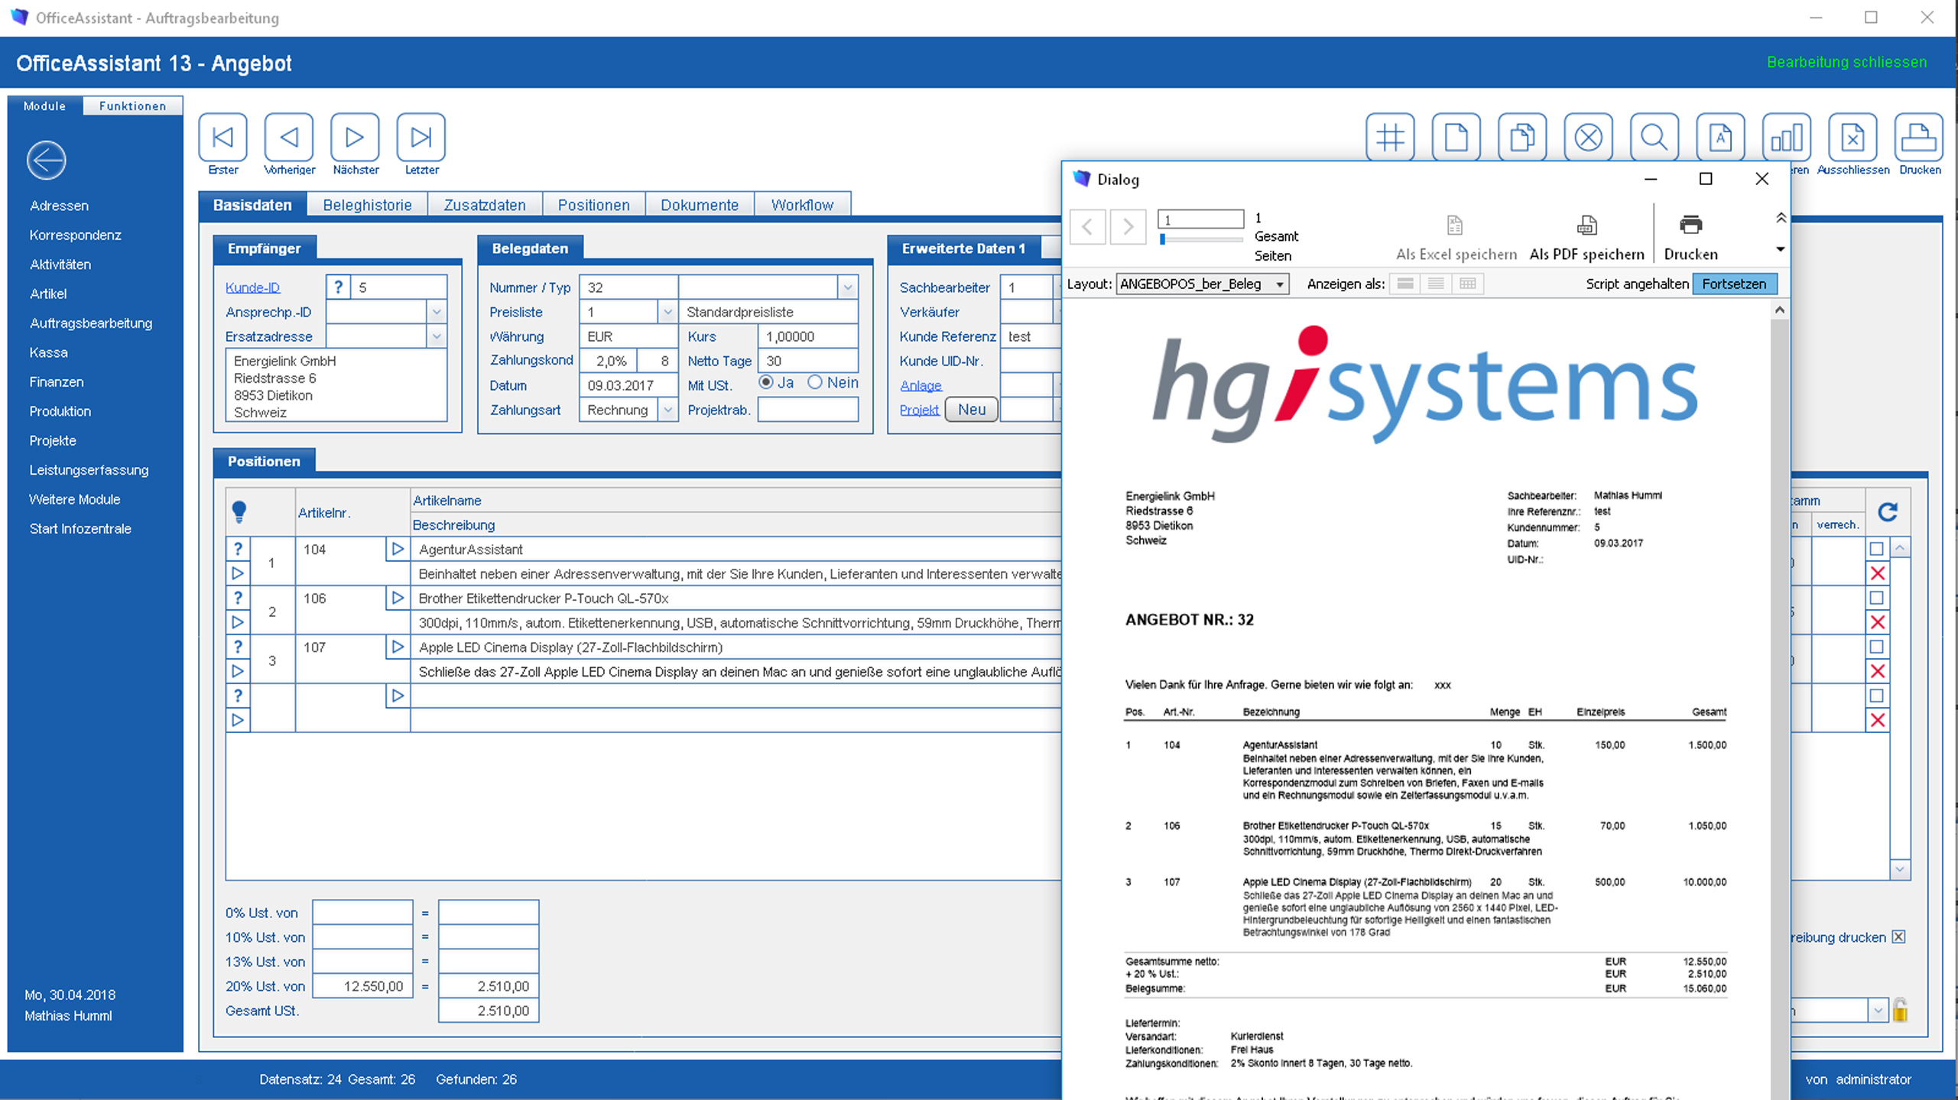Open the Funktionen sidebar tab
Image resolution: width=1958 pixels, height=1100 pixels.
click(132, 105)
